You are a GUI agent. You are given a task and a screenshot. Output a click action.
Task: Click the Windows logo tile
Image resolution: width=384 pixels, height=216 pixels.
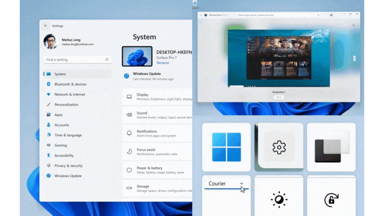(226, 147)
